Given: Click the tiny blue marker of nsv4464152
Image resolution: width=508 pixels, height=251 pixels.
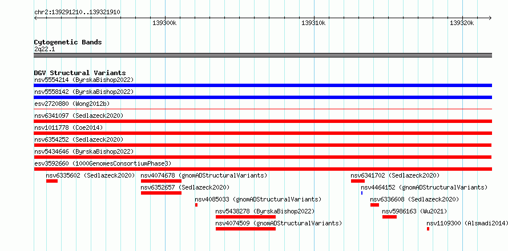Looking at the screenshot, I should (362, 193).
